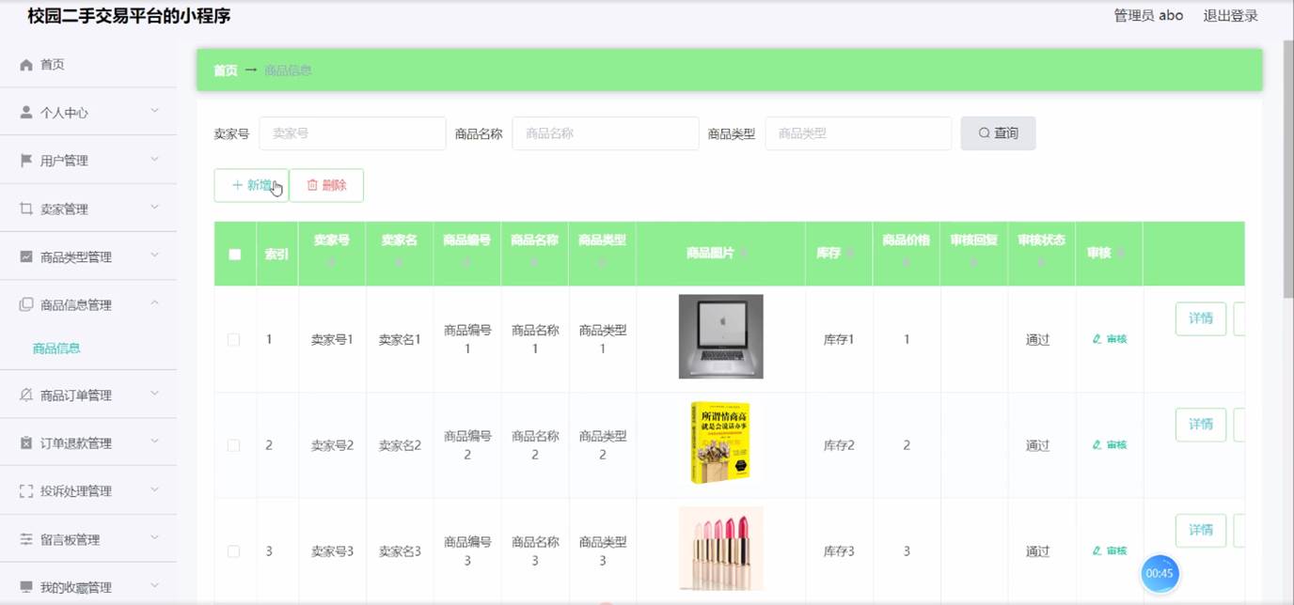
Task: Click the magnifier icon in 查询 button
Action: point(985,133)
